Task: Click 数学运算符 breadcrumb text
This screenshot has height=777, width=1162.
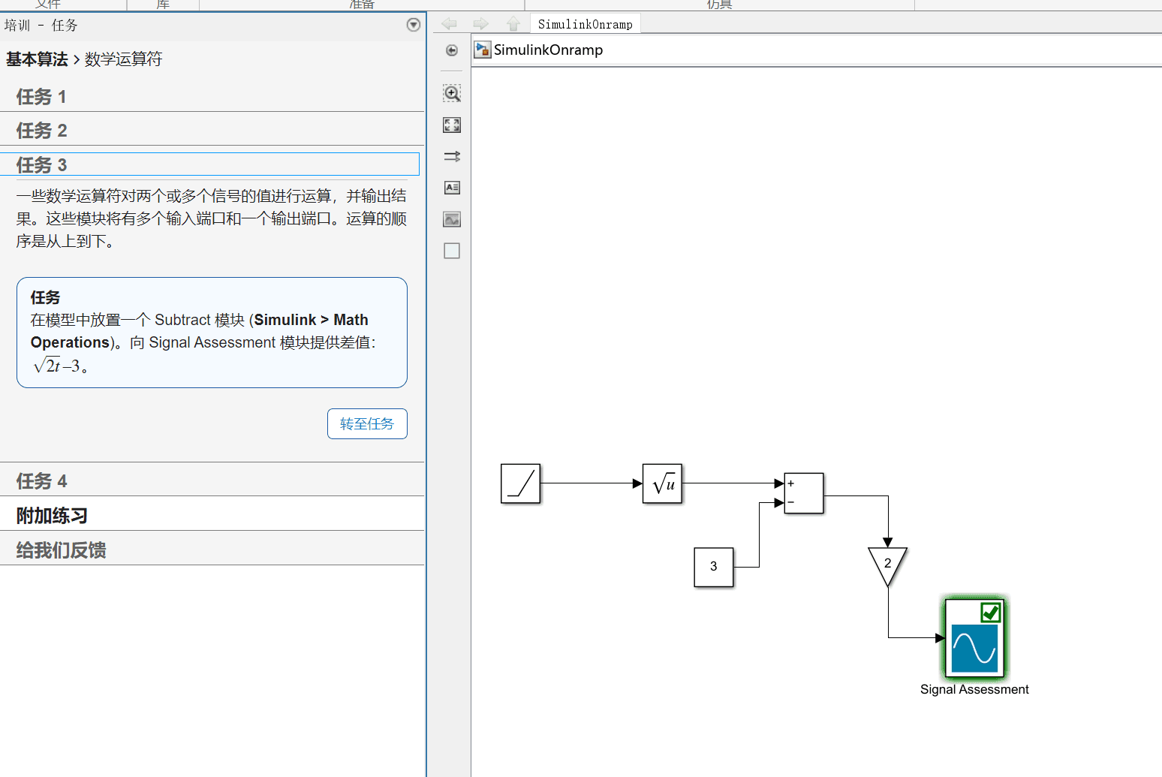Action: 123,59
